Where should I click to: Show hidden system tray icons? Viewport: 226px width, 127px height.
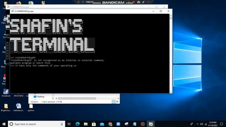tap(197, 124)
